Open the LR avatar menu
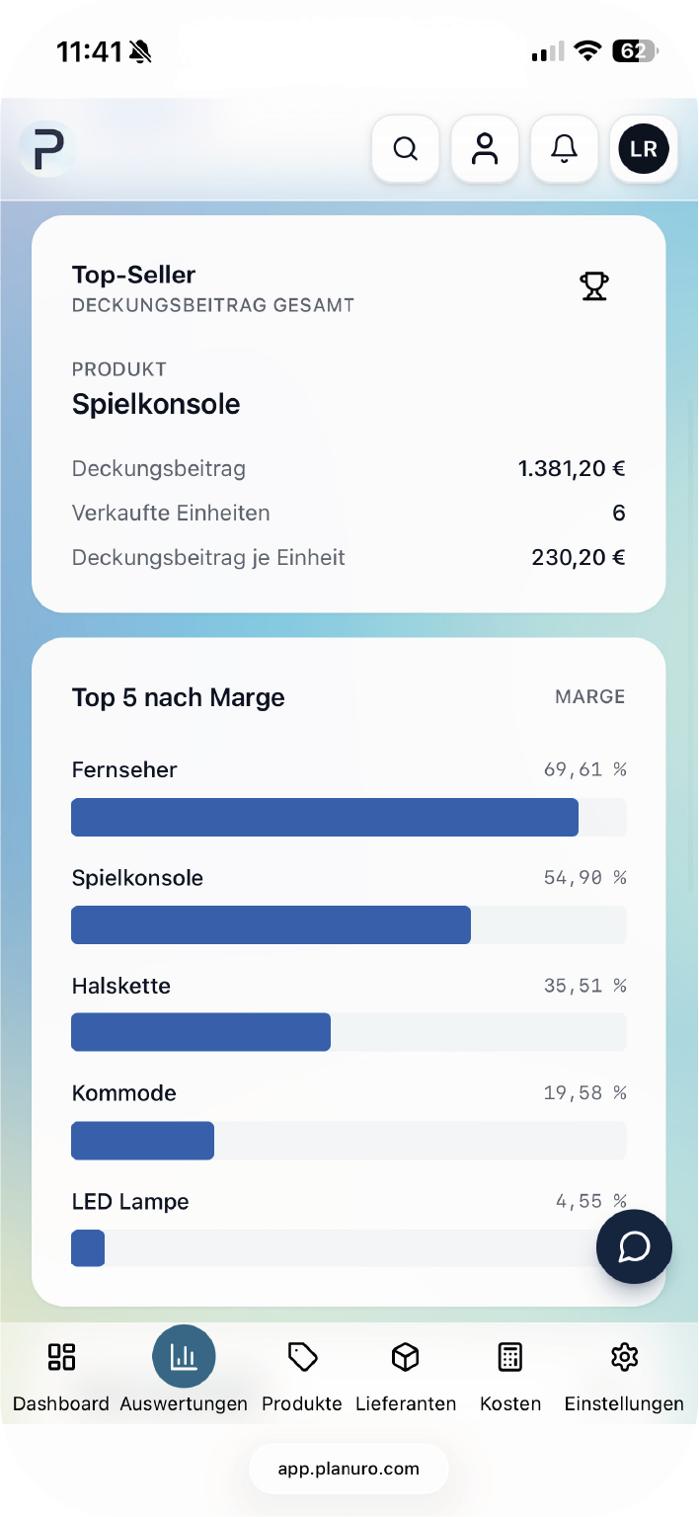This screenshot has width=699, height=1517. (x=644, y=149)
